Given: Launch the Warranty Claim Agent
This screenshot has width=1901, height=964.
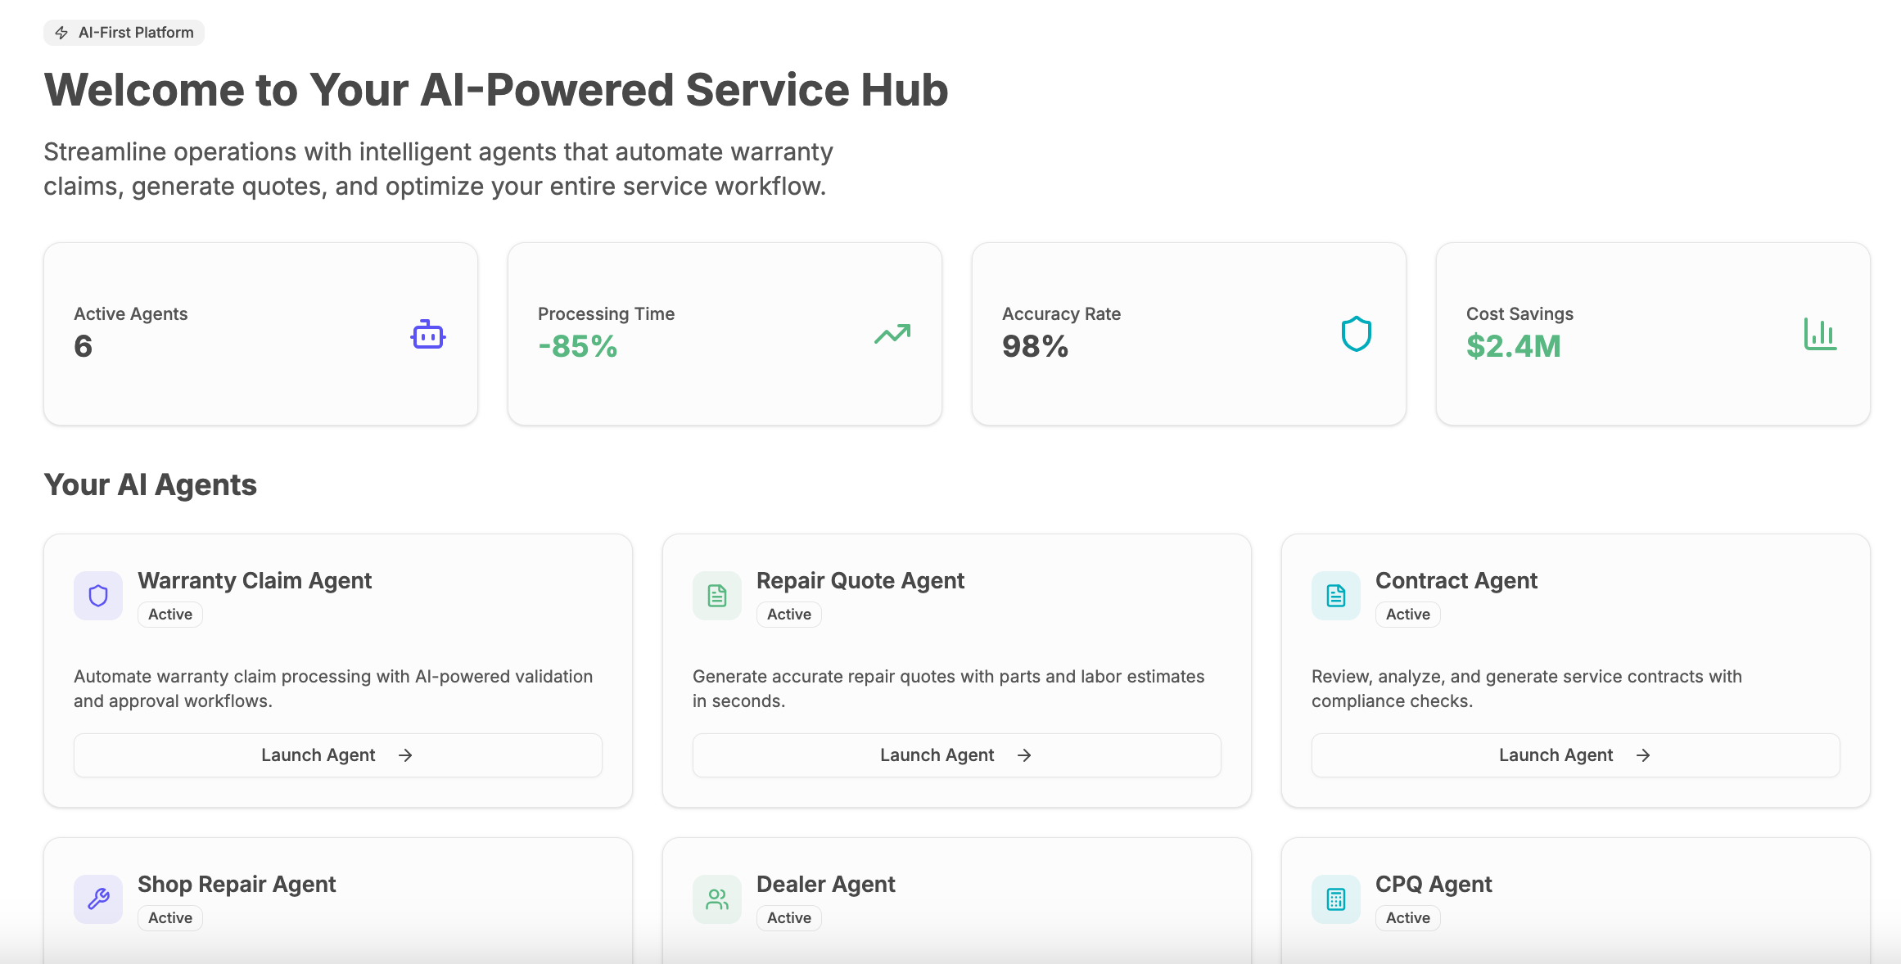Looking at the screenshot, I should pyautogui.click(x=337, y=755).
